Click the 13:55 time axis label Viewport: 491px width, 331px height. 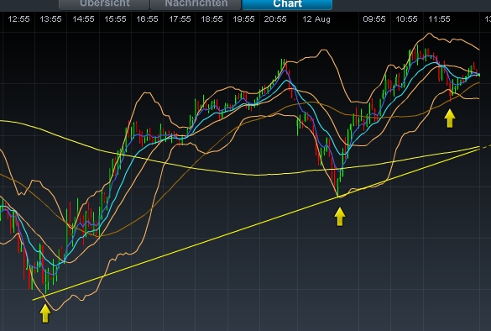pos(50,19)
